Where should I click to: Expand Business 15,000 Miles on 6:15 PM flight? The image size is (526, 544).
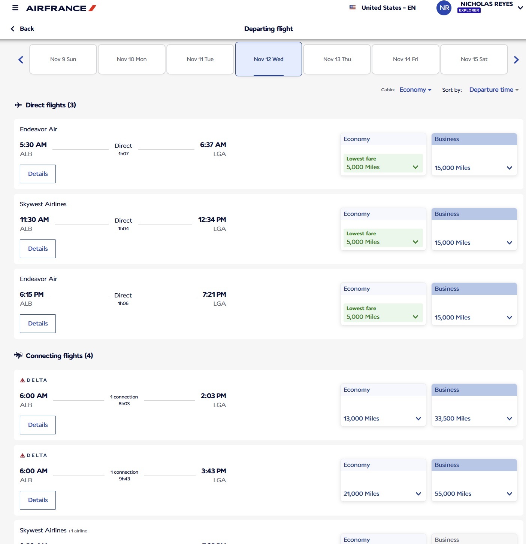pos(474,317)
